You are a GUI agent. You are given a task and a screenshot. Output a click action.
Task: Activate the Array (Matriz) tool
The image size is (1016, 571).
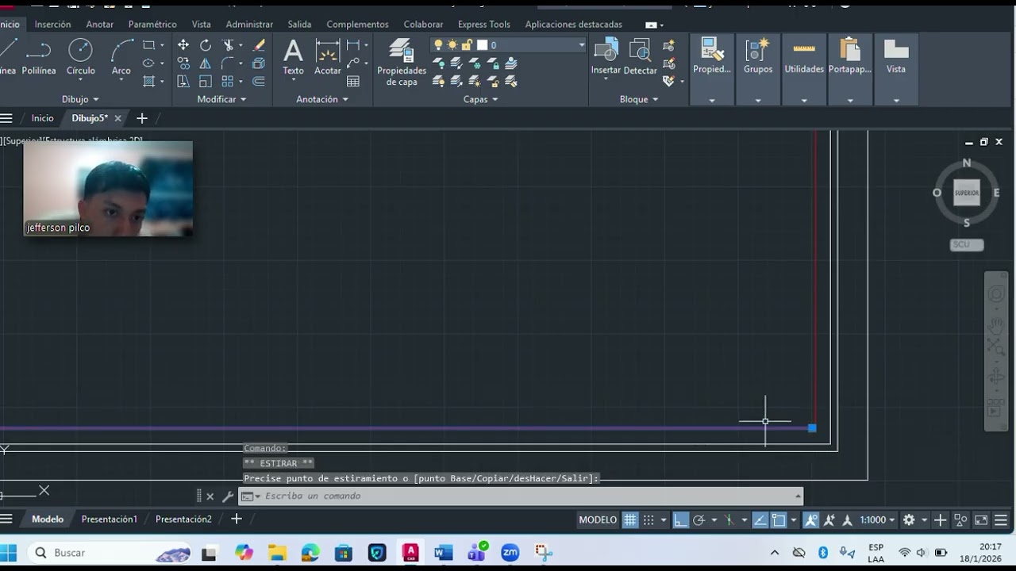coord(229,82)
